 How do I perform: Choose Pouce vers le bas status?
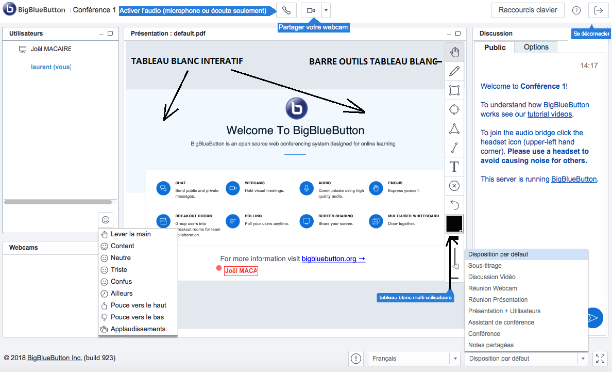[138, 317]
